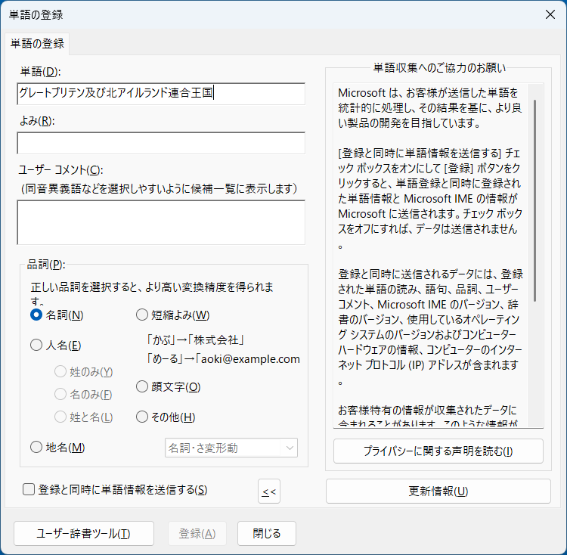Click the 単語(D) text field
The width and height of the screenshot is (567, 555).
click(x=160, y=94)
